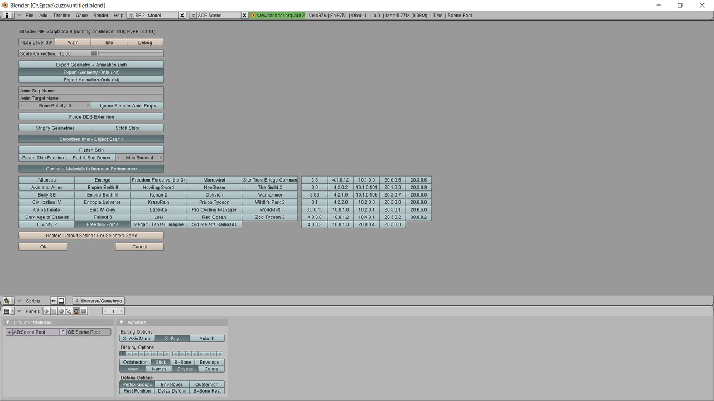Click the Anim Target Name input field
The width and height of the screenshot is (714, 401).
(x=91, y=99)
